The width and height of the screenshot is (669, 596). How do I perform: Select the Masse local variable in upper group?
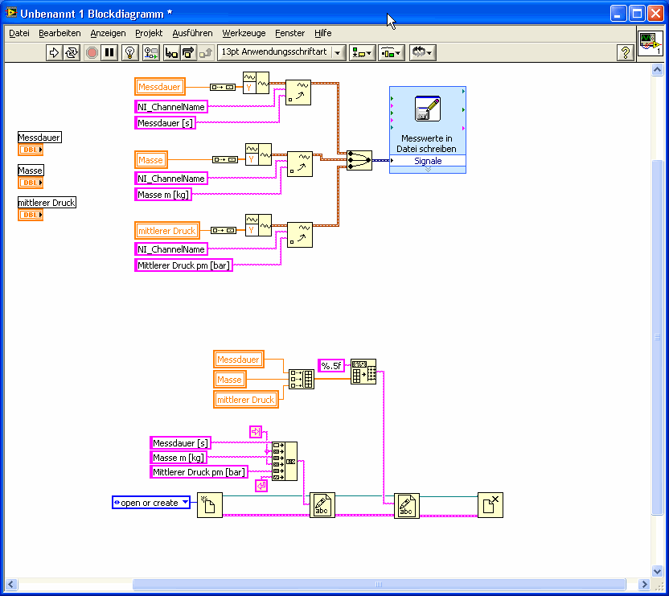(150, 160)
